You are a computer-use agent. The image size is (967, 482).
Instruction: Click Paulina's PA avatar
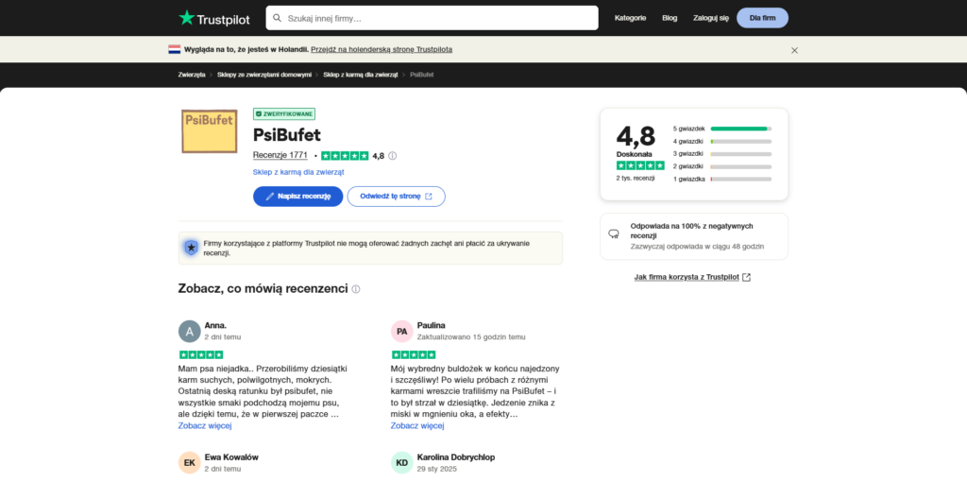(x=402, y=332)
